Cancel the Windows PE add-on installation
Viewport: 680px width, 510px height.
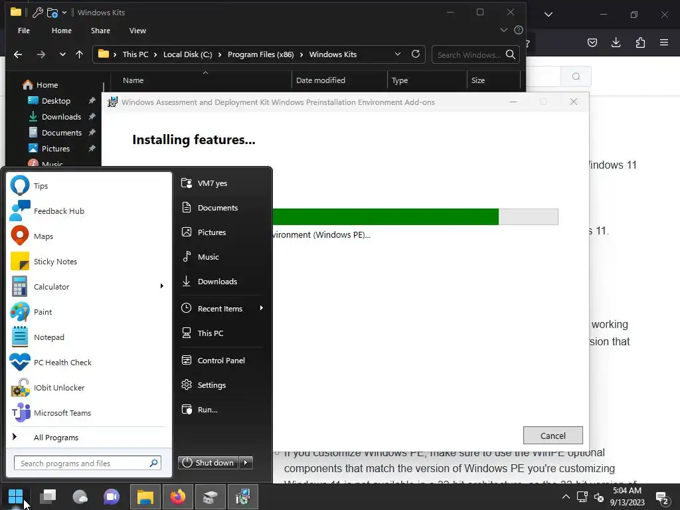tap(553, 436)
